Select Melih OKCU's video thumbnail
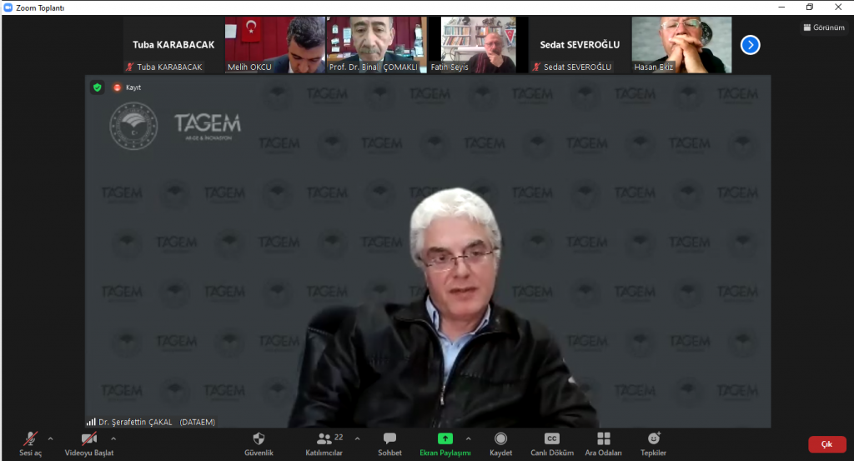This screenshot has height=461, width=854. (274, 45)
